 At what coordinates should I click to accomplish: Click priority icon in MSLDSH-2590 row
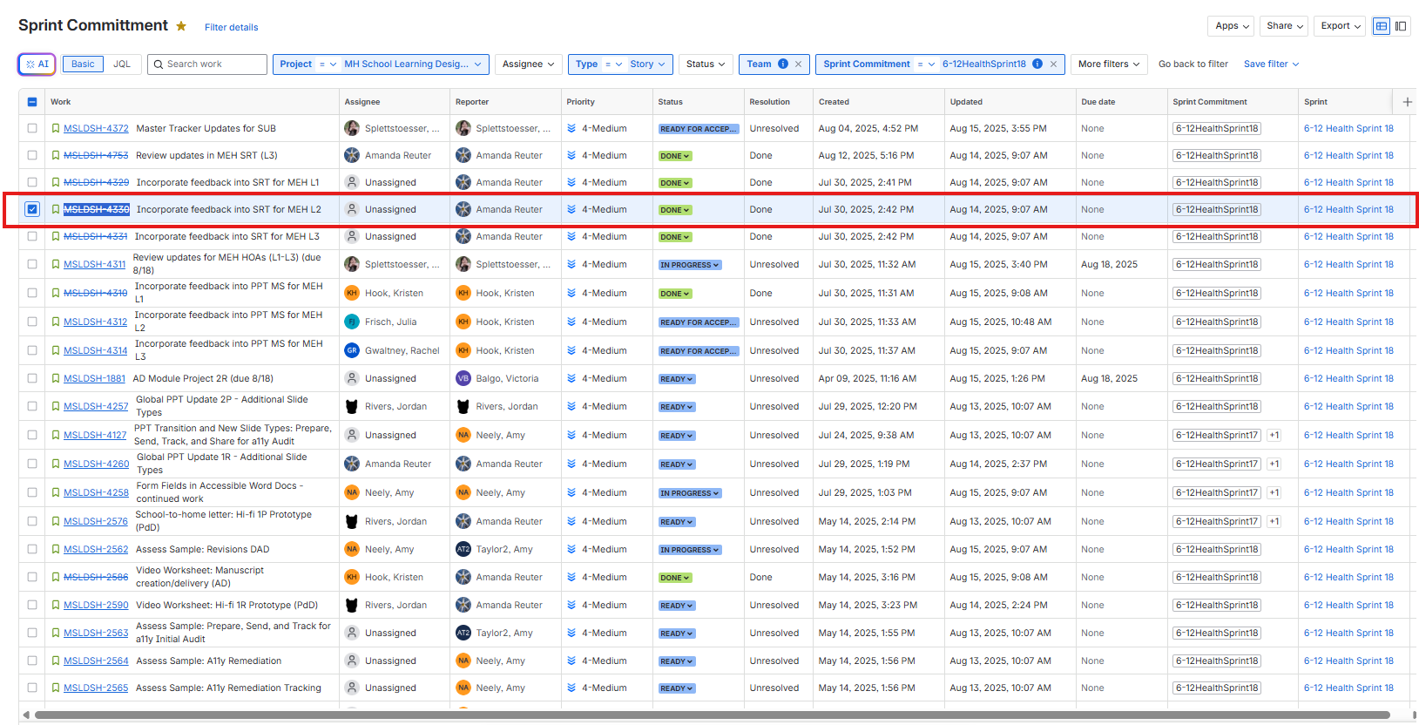click(571, 605)
